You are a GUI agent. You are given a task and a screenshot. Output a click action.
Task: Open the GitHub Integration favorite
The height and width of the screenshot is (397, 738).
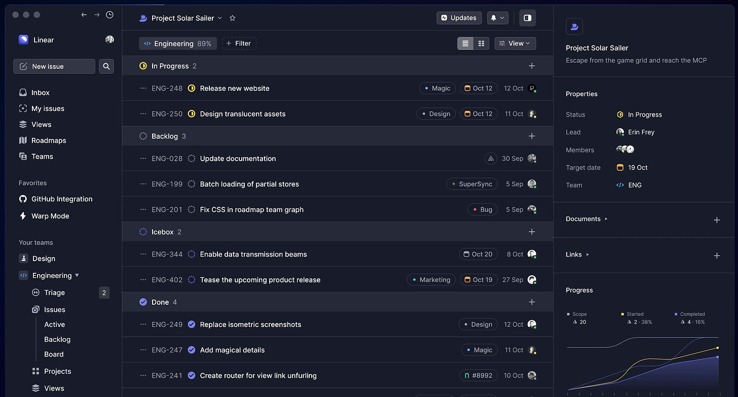tap(61, 199)
